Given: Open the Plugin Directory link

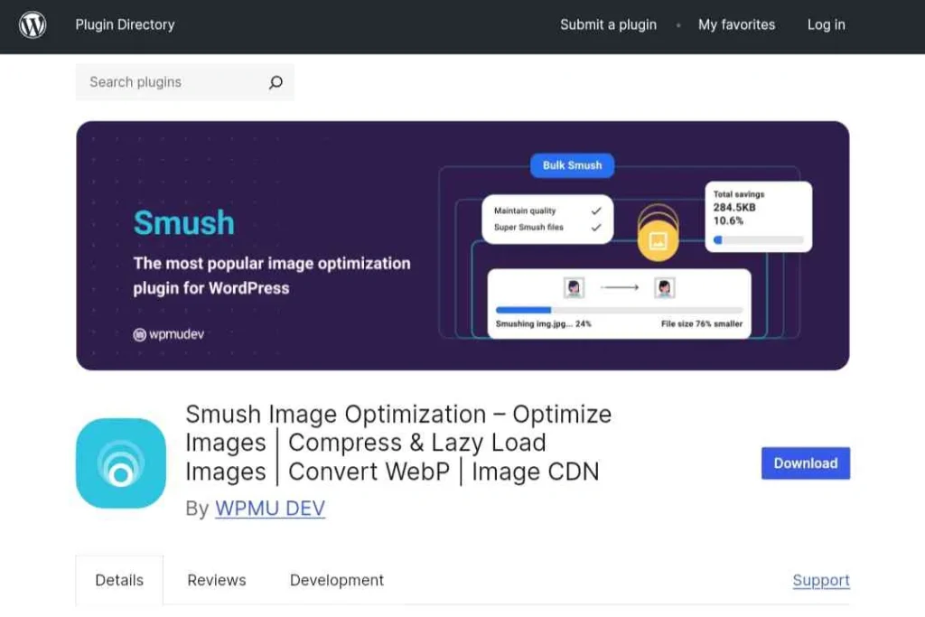Looking at the screenshot, I should [x=125, y=24].
